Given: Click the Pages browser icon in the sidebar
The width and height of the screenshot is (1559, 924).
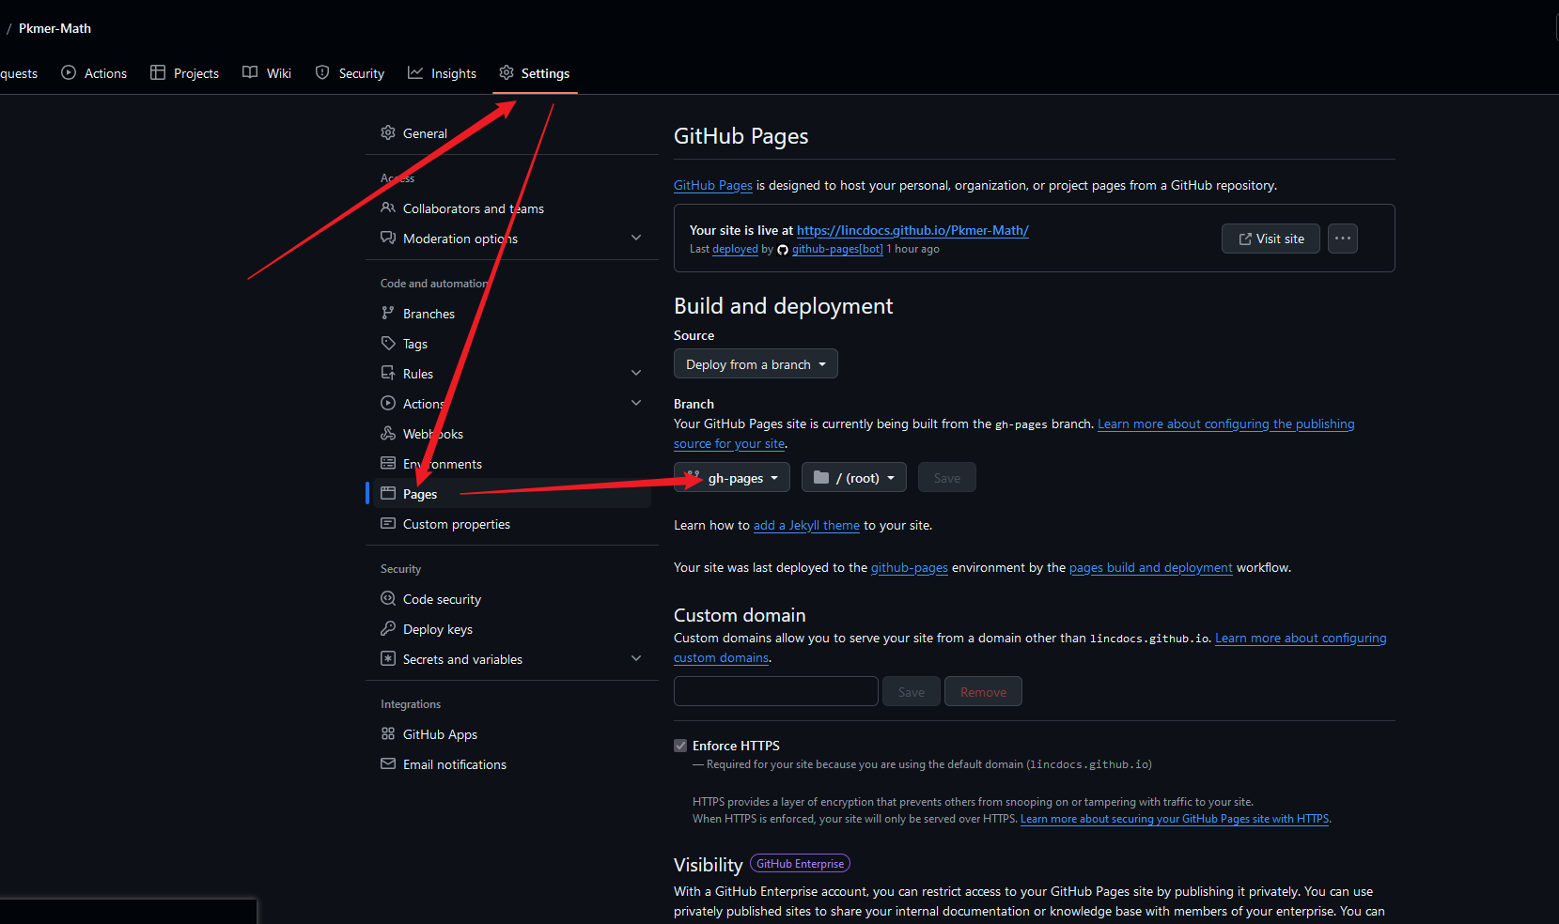Looking at the screenshot, I should click(388, 493).
